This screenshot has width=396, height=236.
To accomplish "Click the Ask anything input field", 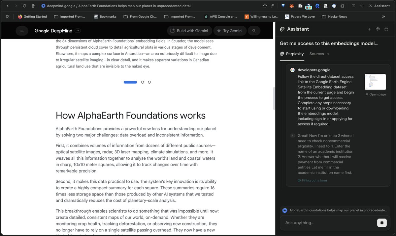I will 327,223.
